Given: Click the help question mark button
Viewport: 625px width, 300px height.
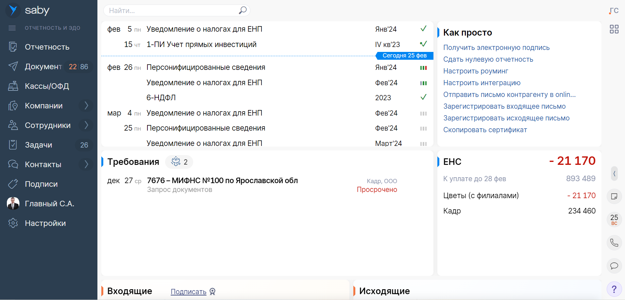Looking at the screenshot, I should [614, 289].
